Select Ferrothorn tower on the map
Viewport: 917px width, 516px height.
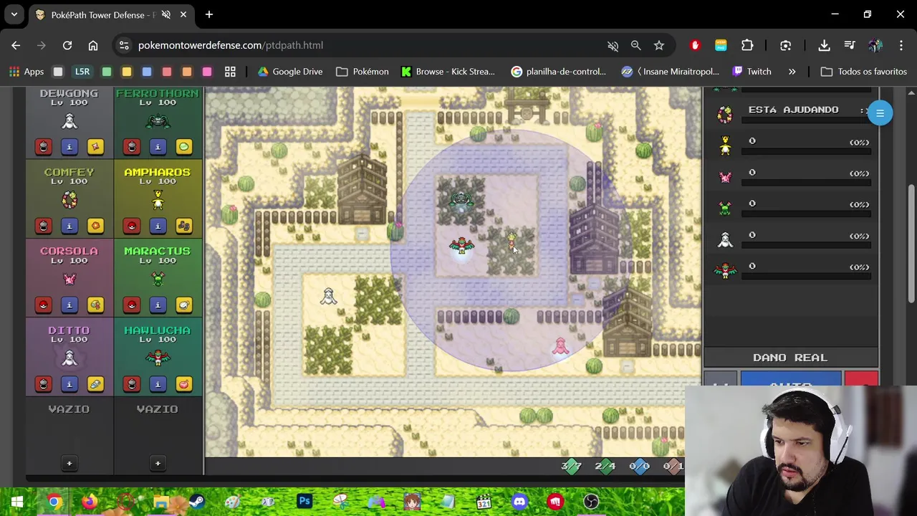coord(461,201)
